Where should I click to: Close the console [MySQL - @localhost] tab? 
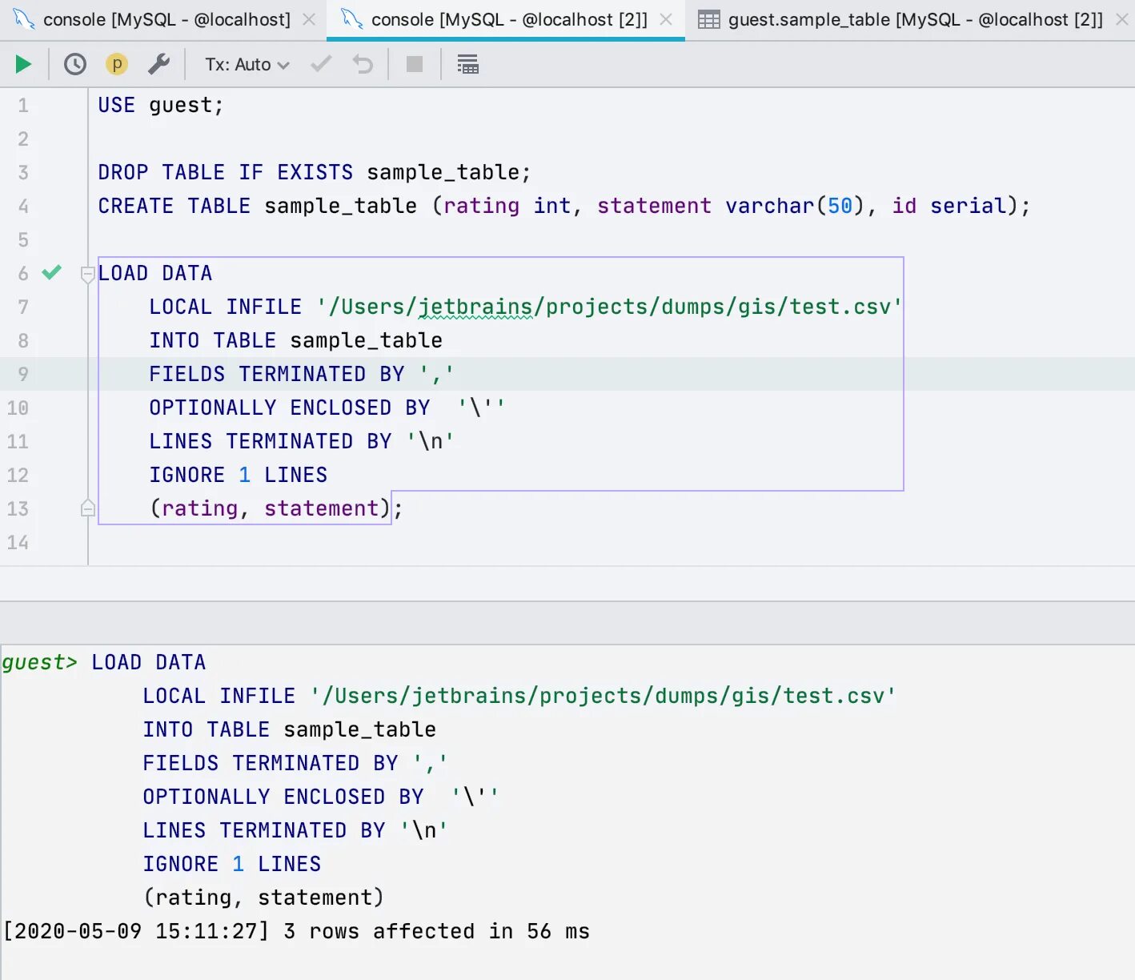309,19
